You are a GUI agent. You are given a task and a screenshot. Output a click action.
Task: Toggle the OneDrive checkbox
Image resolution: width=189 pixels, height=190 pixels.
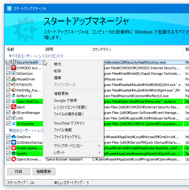click(8, 137)
